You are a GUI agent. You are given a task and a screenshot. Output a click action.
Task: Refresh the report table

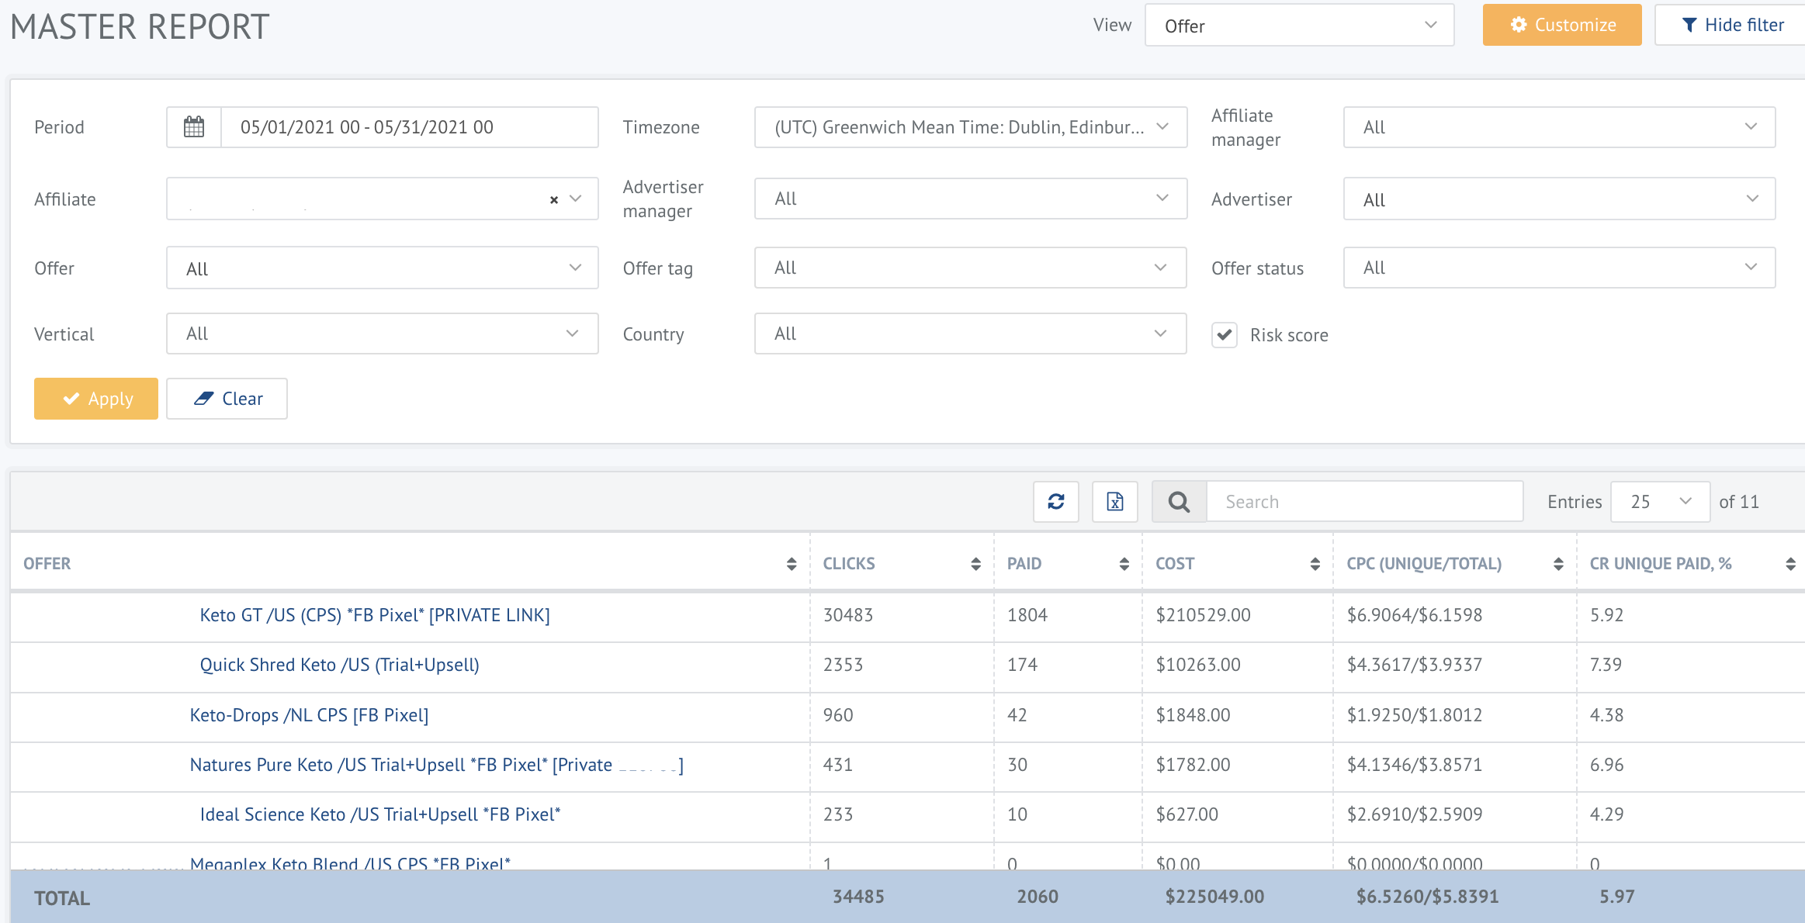click(1055, 502)
